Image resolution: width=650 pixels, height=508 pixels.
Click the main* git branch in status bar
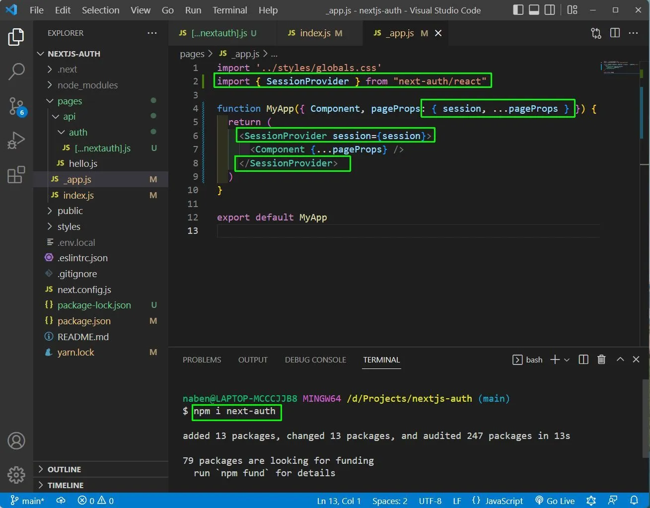point(27,501)
